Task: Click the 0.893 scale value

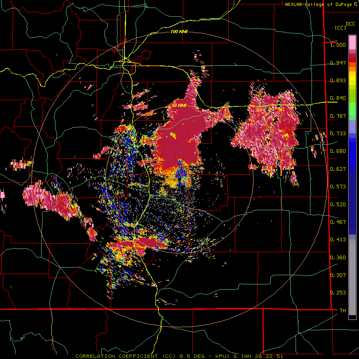Action: [338, 80]
